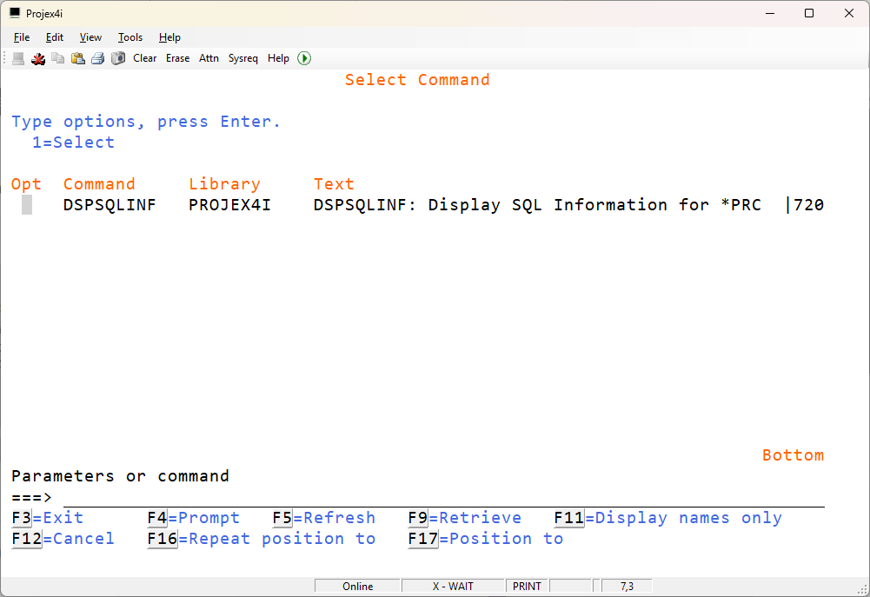Click the Parameters or command input line

(x=444, y=497)
